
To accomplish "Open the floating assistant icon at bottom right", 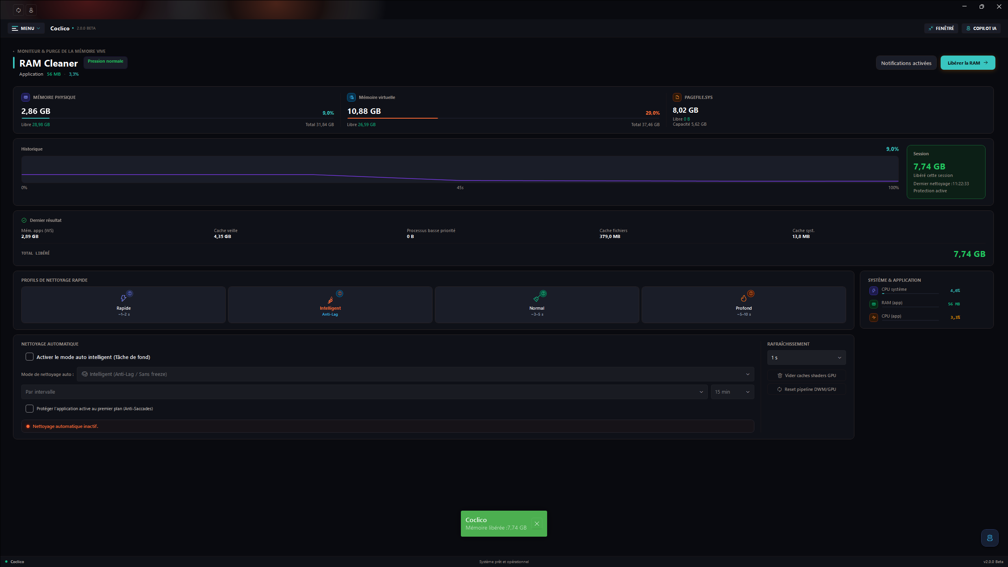I will [989, 538].
